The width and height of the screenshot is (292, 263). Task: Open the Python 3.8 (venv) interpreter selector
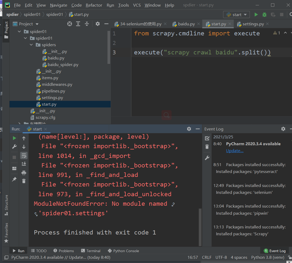tap(268, 257)
